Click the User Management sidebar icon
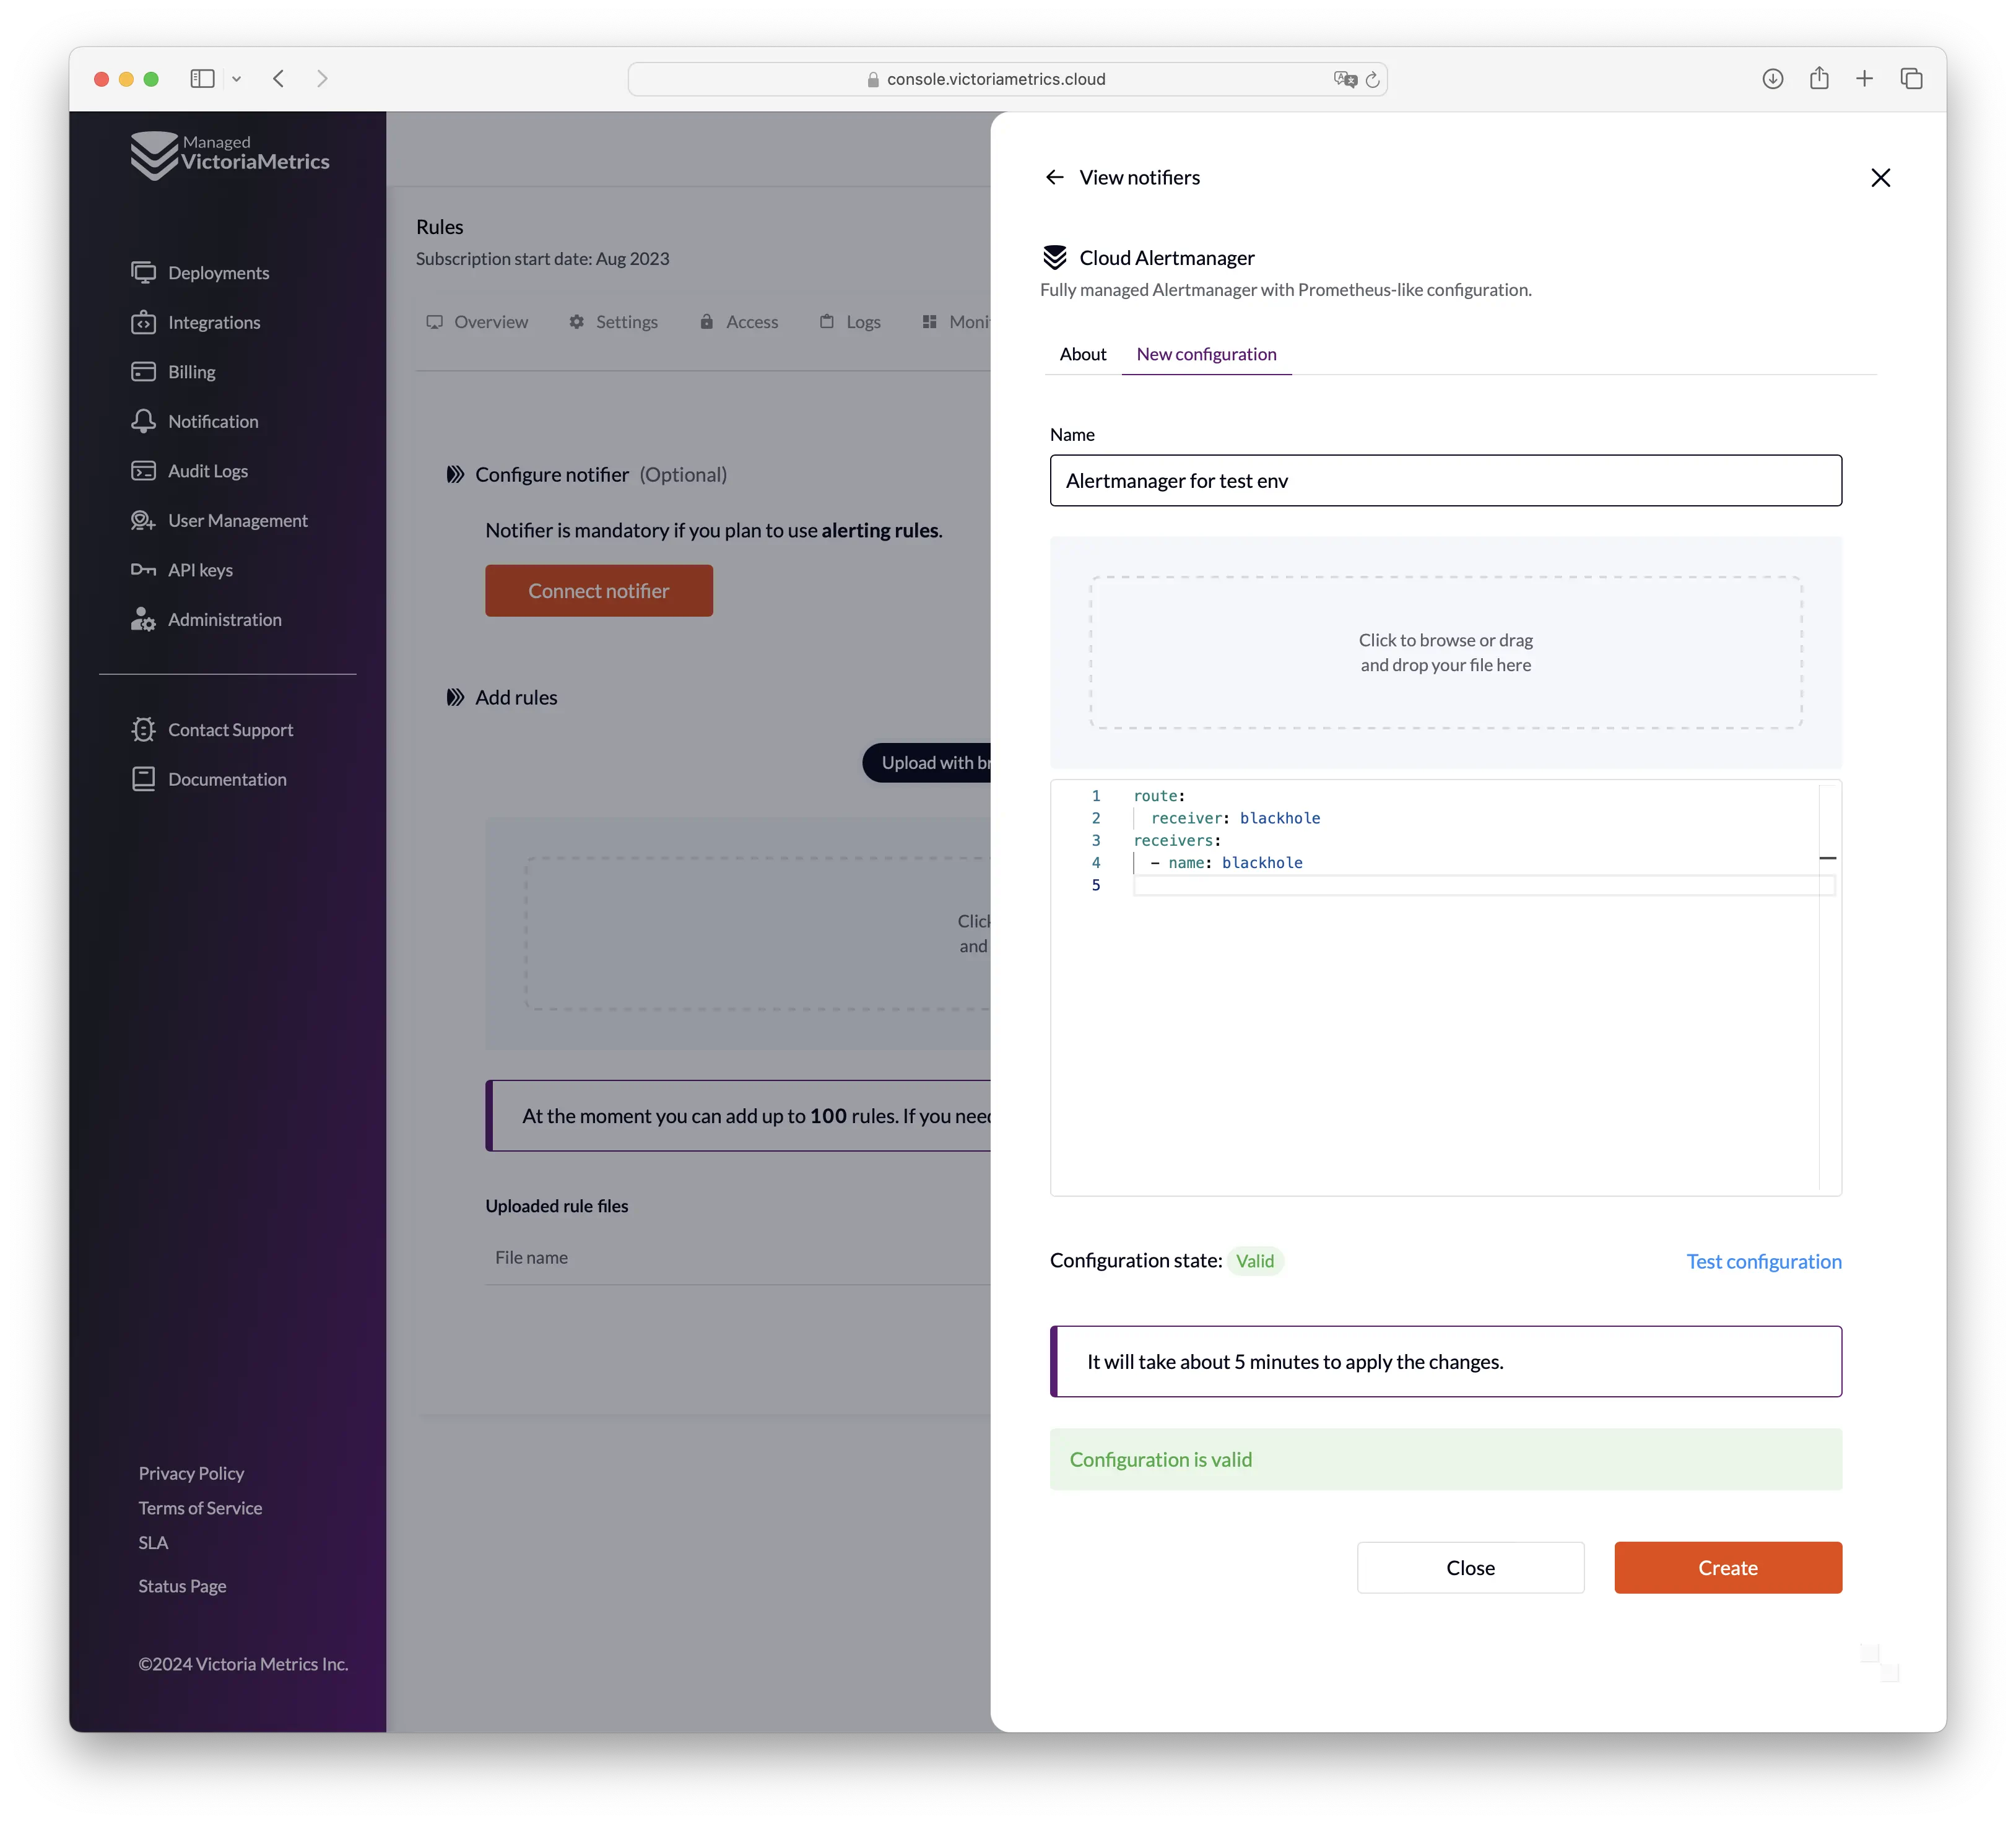This screenshot has height=1824, width=2016. tap(144, 519)
